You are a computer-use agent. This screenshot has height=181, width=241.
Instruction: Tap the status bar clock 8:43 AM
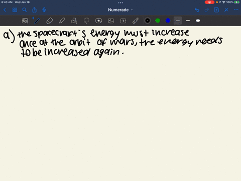7,2
